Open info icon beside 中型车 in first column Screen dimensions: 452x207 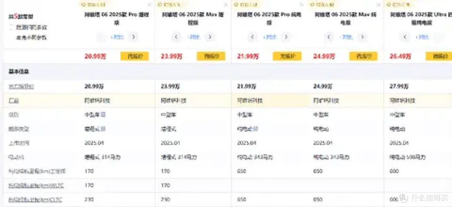point(103,115)
